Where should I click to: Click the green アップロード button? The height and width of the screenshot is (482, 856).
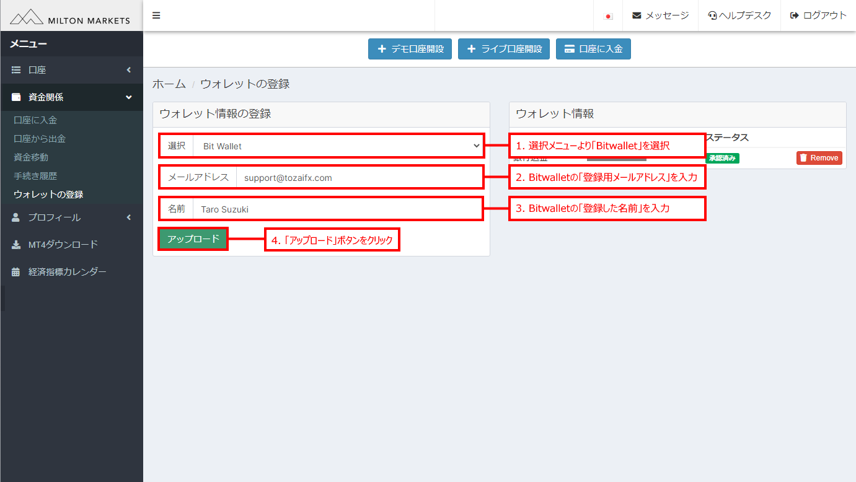pyautogui.click(x=193, y=239)
